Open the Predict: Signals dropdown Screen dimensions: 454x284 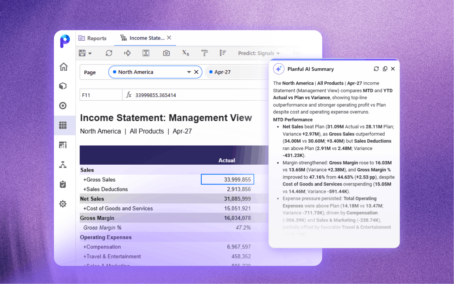pyautogui.click(x=259, y=53)
